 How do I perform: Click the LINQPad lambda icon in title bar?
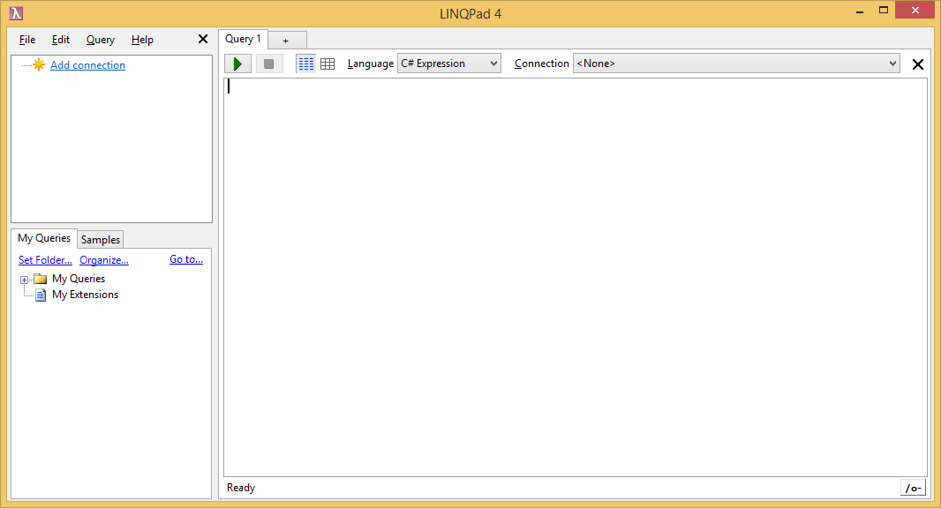pos(16,13)
